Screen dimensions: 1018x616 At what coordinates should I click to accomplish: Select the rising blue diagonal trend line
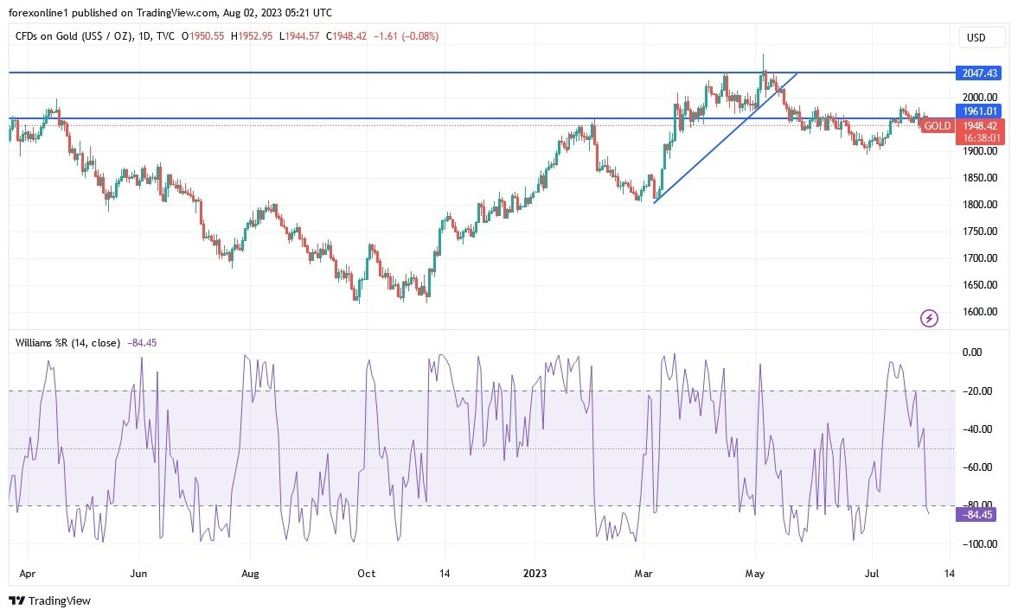pos(725,138)
